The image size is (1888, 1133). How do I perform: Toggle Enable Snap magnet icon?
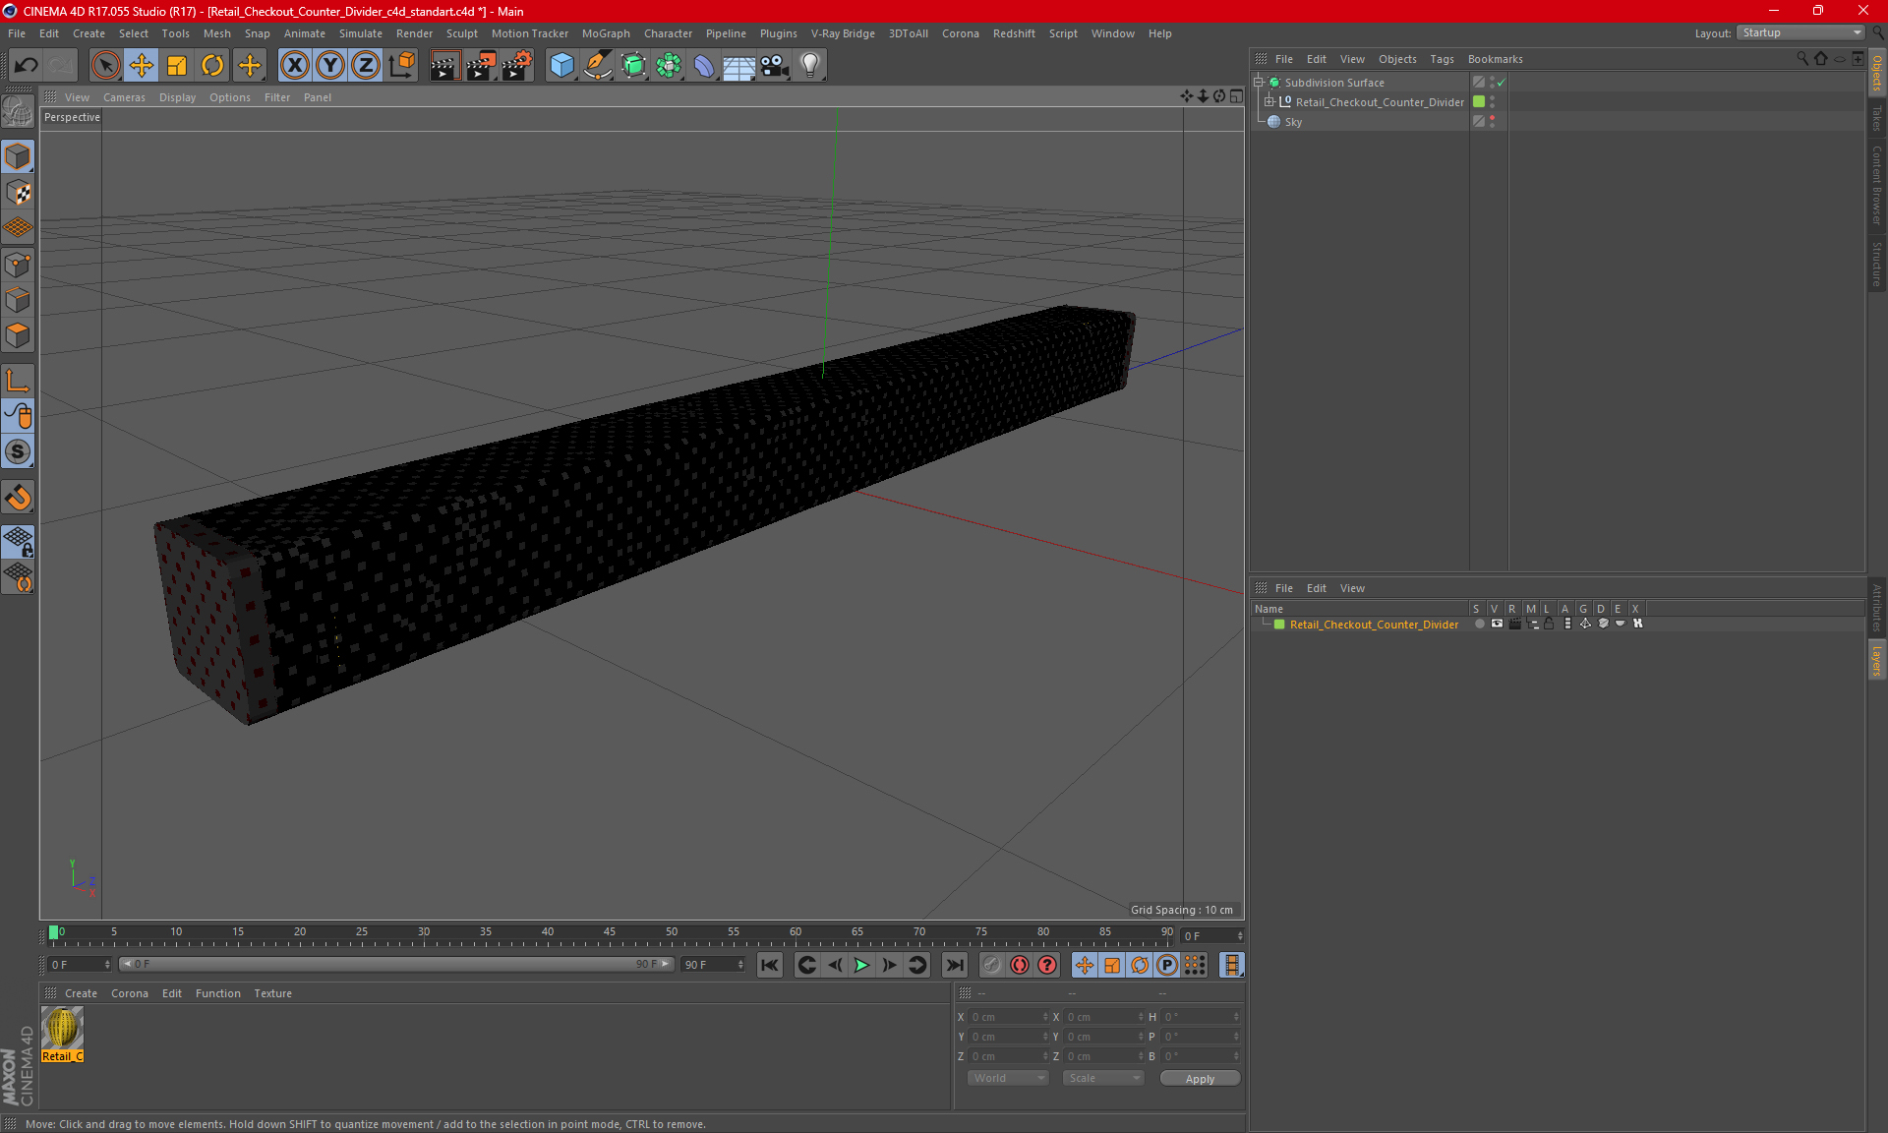pos(18,497)
